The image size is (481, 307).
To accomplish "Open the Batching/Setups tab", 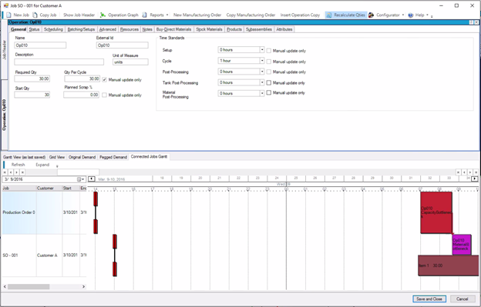I will tap(81, 29).
